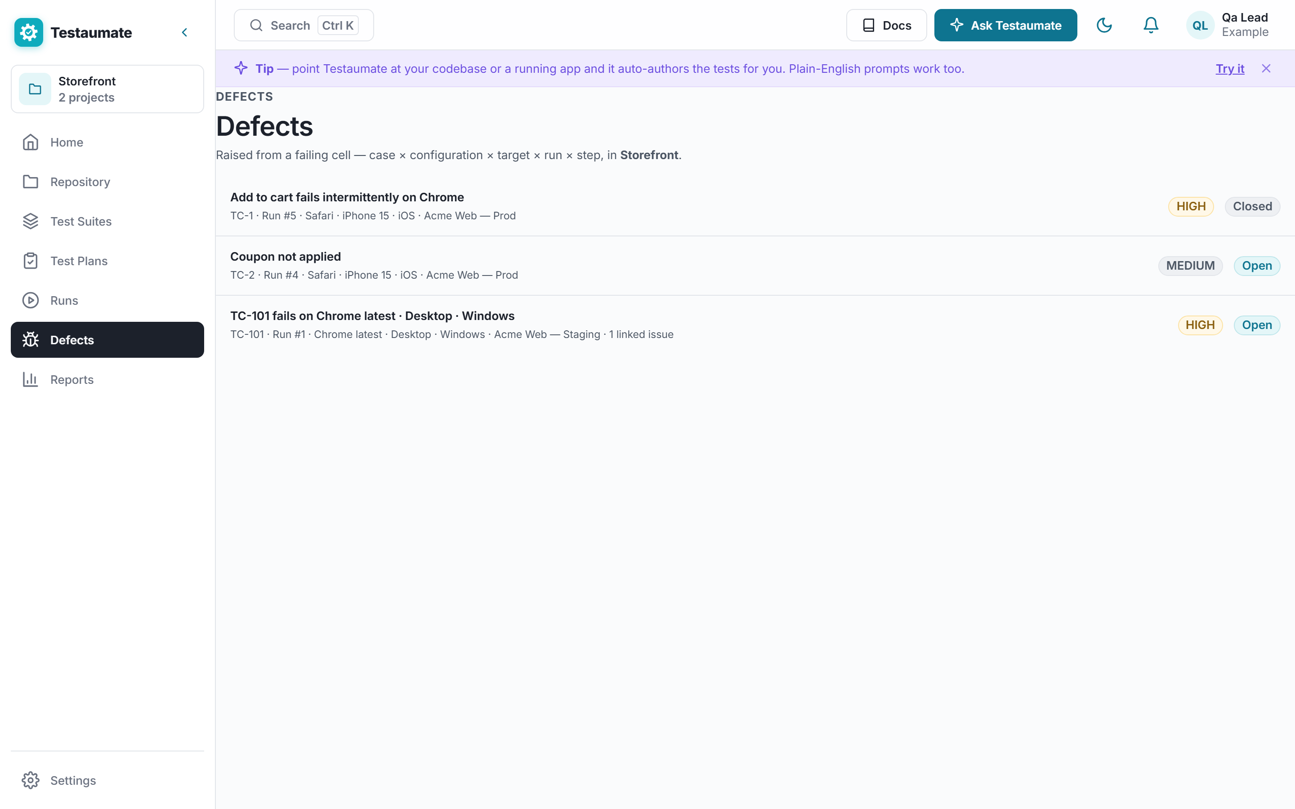Open the Runs page
Screen dimensions: 1295x809
(107, 301)
